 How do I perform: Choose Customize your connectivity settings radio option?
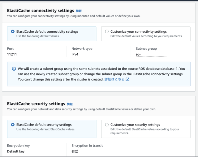tap(107, 31)
